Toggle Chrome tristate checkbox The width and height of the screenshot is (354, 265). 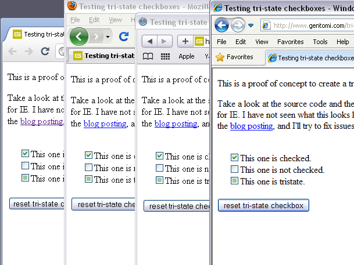click(x=25, y=177)
